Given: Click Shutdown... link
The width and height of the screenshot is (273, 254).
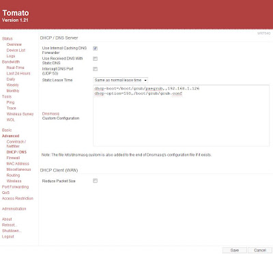Looking at the screenshot, I should [x=12, y=231].
